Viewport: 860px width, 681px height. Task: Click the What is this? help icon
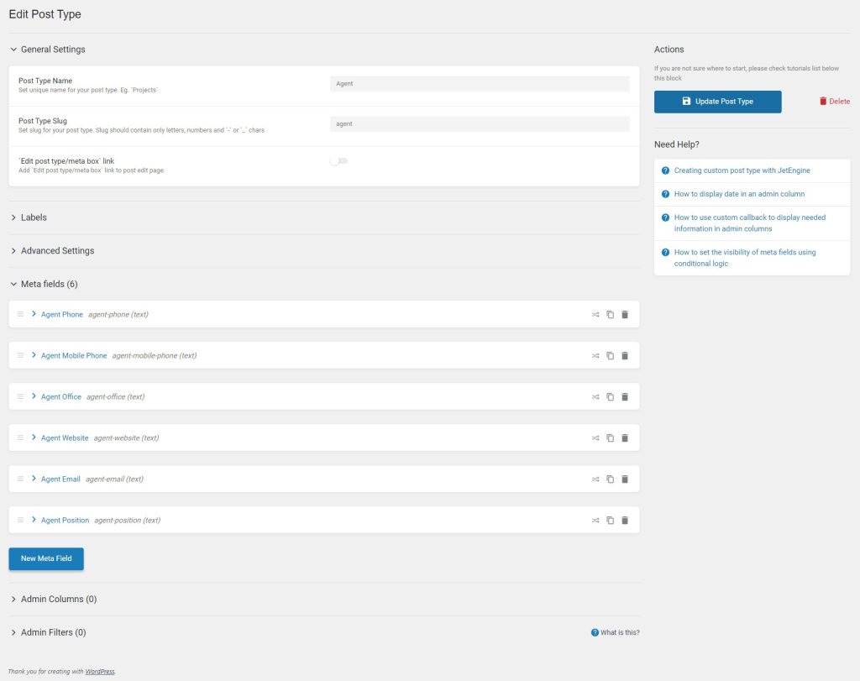pos(595,632)
